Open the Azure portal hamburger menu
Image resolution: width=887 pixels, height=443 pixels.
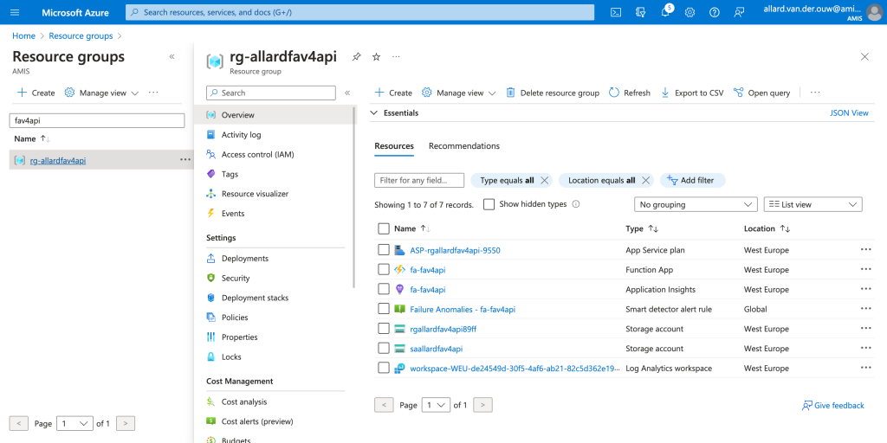click(15, 12)
